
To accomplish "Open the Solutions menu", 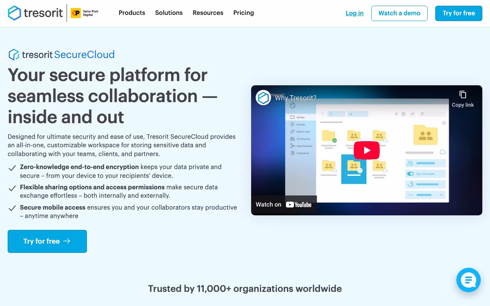I will tap(169, 13).
